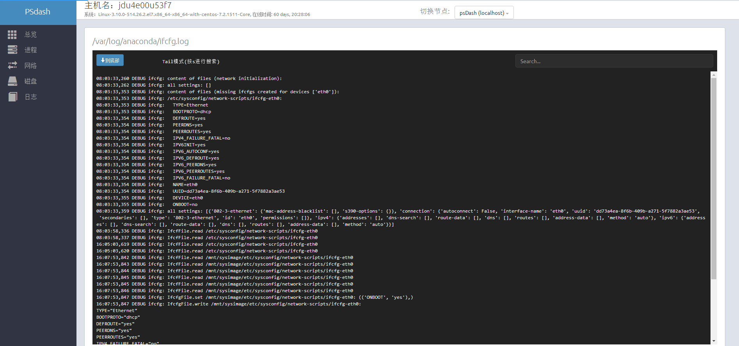Click the 'network initialization' log line
The width and height of the screenshot is (739, 346).
189,78
